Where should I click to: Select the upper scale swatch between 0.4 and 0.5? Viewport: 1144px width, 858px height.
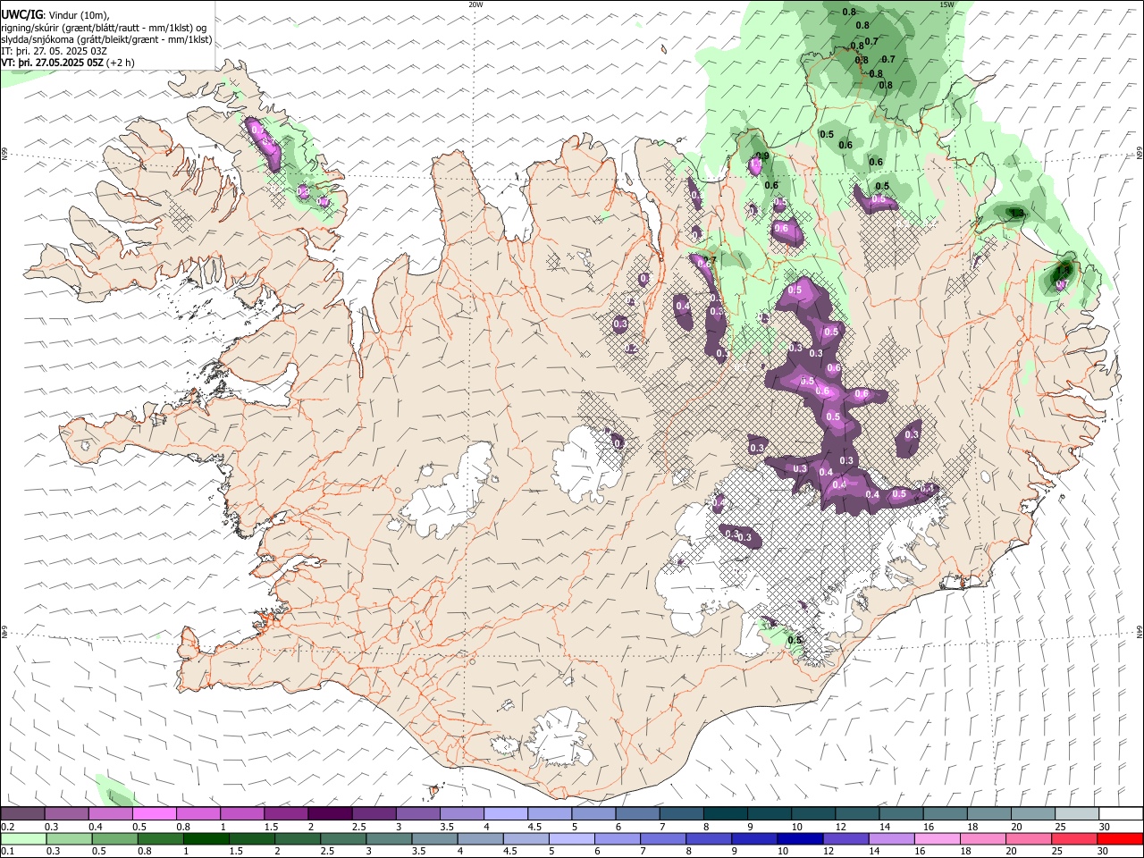(111, 814)
